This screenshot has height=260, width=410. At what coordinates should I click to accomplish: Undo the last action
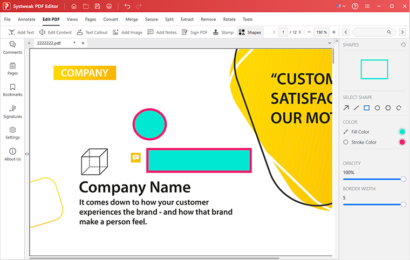127,6
